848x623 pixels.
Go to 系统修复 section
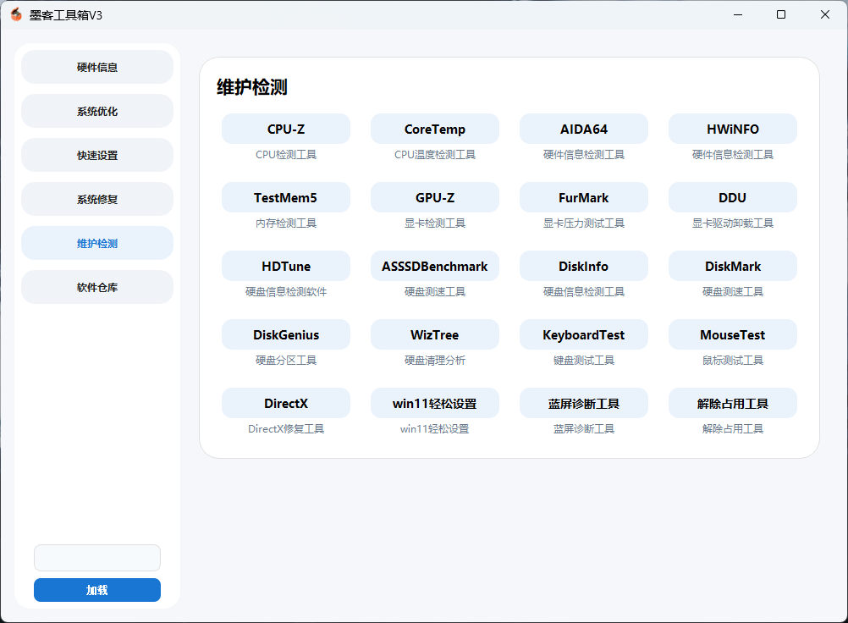[97, 200]
